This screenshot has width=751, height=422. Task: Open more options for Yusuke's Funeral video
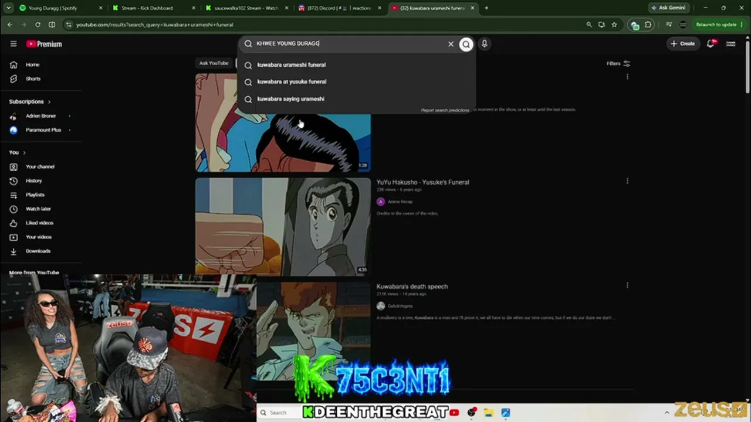click(627, 181)
